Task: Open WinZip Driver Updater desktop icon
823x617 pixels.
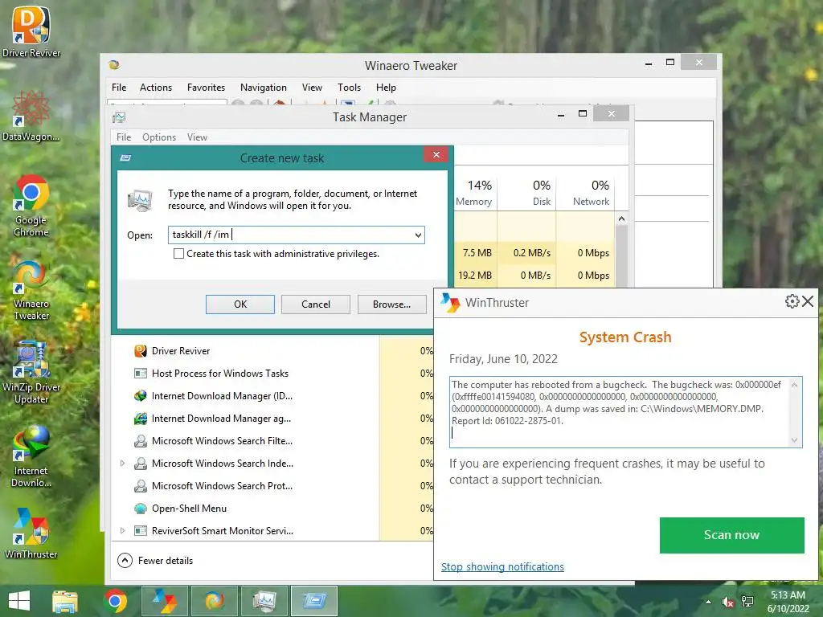Action: click(x=31, y=373)
